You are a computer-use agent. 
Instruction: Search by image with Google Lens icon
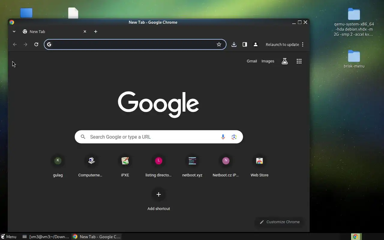(234, 137)
